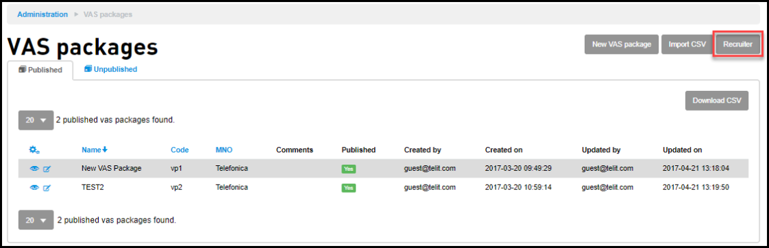Switch to the Unpublished tab
The image size is (769, 248).
click(x=110, y=70)
